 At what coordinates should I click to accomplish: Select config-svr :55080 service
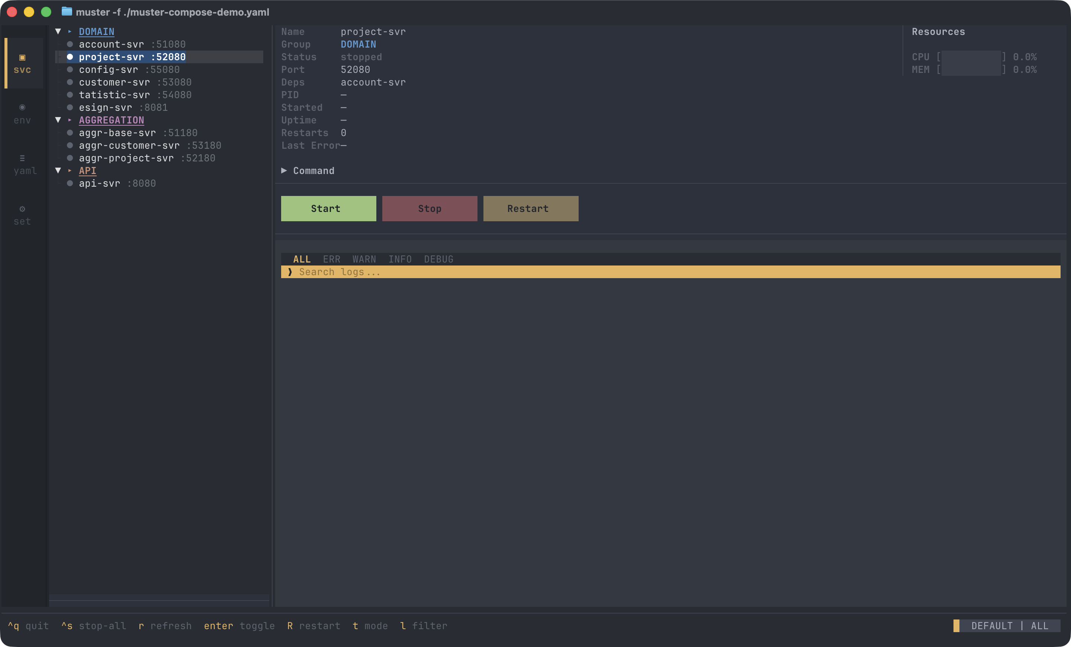click(x=129, y=70)
